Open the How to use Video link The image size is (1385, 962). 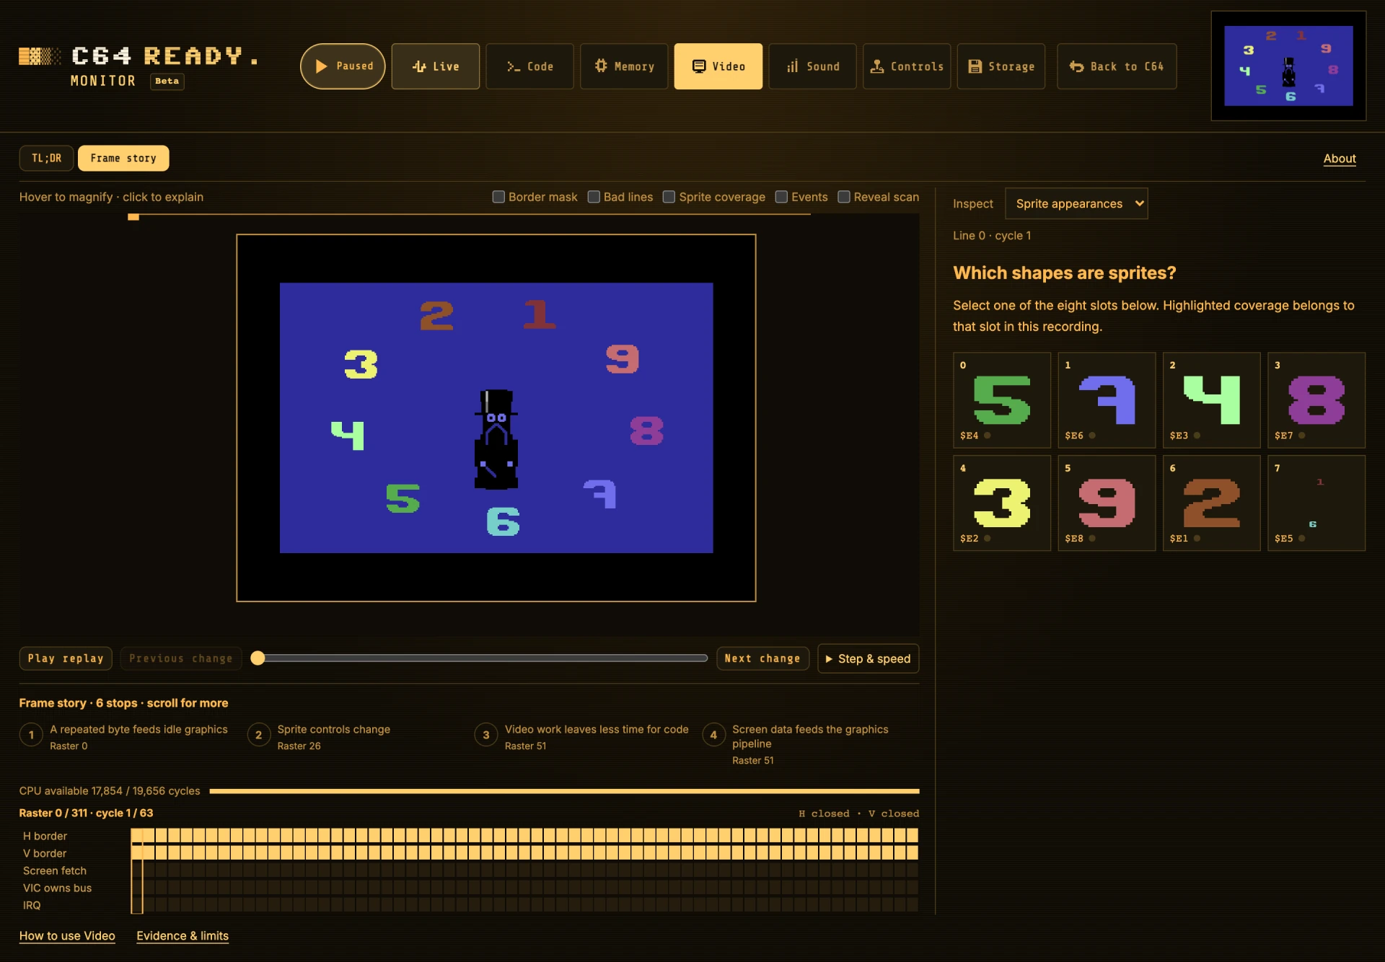point(67,936)
